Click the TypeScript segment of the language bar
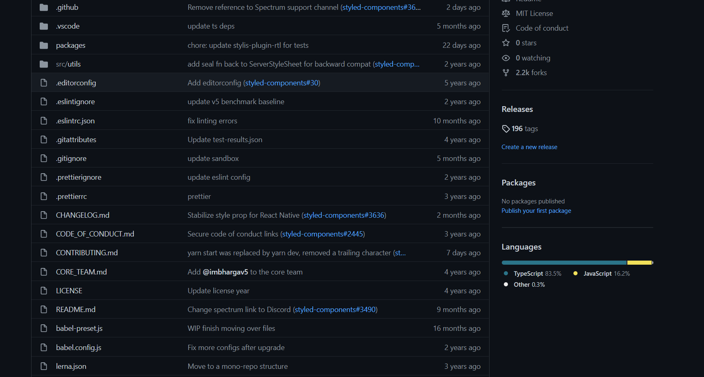 [564, 263]
